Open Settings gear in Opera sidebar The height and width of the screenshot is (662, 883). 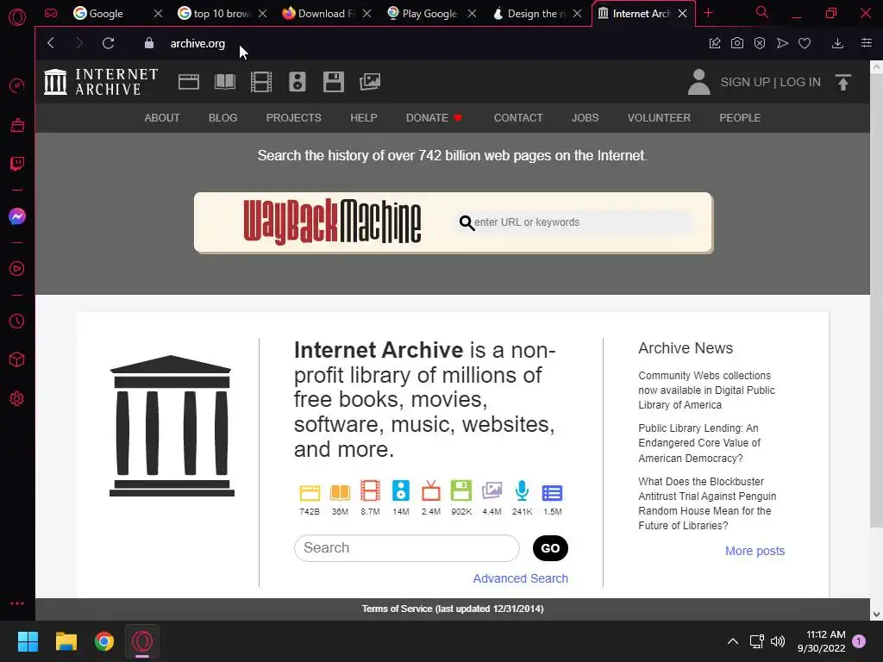(17, 398)
